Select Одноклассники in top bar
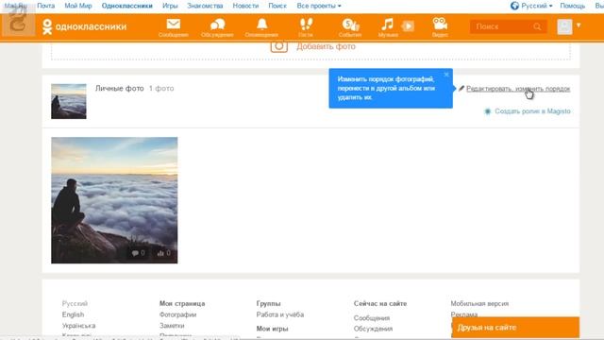The image size is (604, 340). pyautogui.click(x=127, y=6)
